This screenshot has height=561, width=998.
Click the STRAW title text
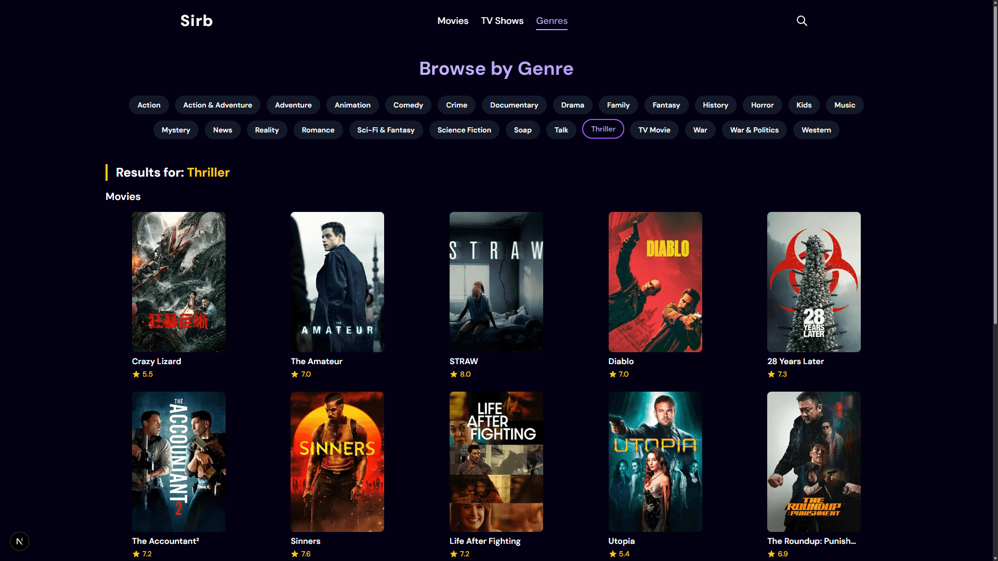(464, 362)
